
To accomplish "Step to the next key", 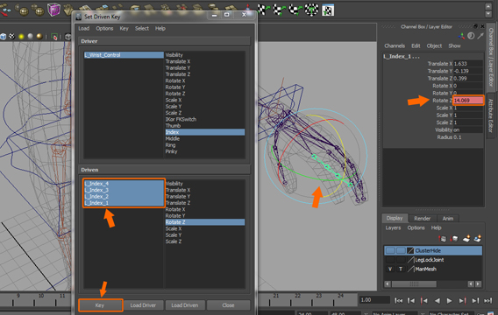I will (462, 300).
